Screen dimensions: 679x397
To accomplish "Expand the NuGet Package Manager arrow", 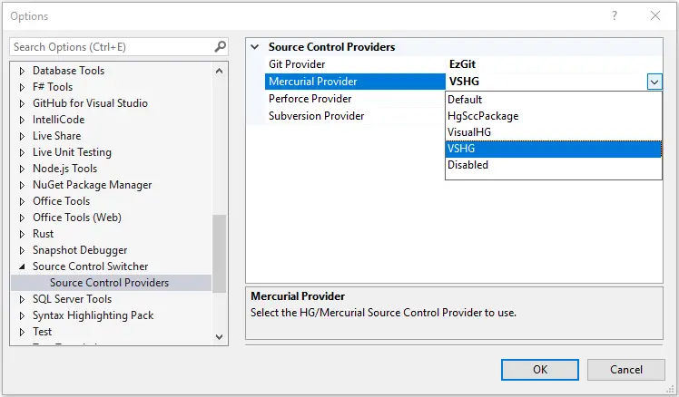I will pyautogui.click(x=22, y=185).
